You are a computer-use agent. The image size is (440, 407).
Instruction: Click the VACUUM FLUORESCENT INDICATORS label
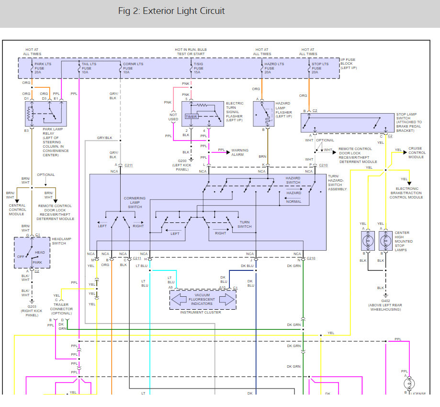click(x=202, y=300)
